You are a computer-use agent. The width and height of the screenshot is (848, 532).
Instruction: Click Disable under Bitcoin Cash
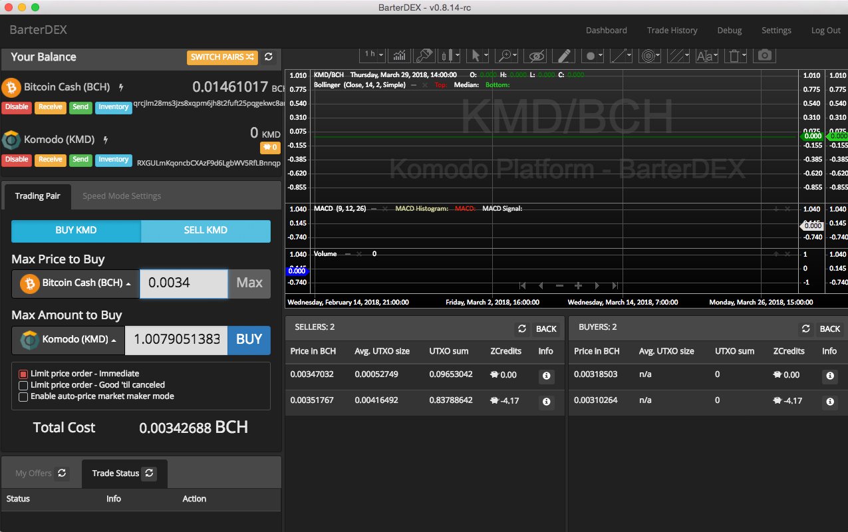[x=17, y=107]
